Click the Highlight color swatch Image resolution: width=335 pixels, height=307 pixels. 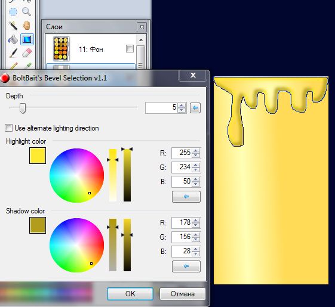(38, 156)
